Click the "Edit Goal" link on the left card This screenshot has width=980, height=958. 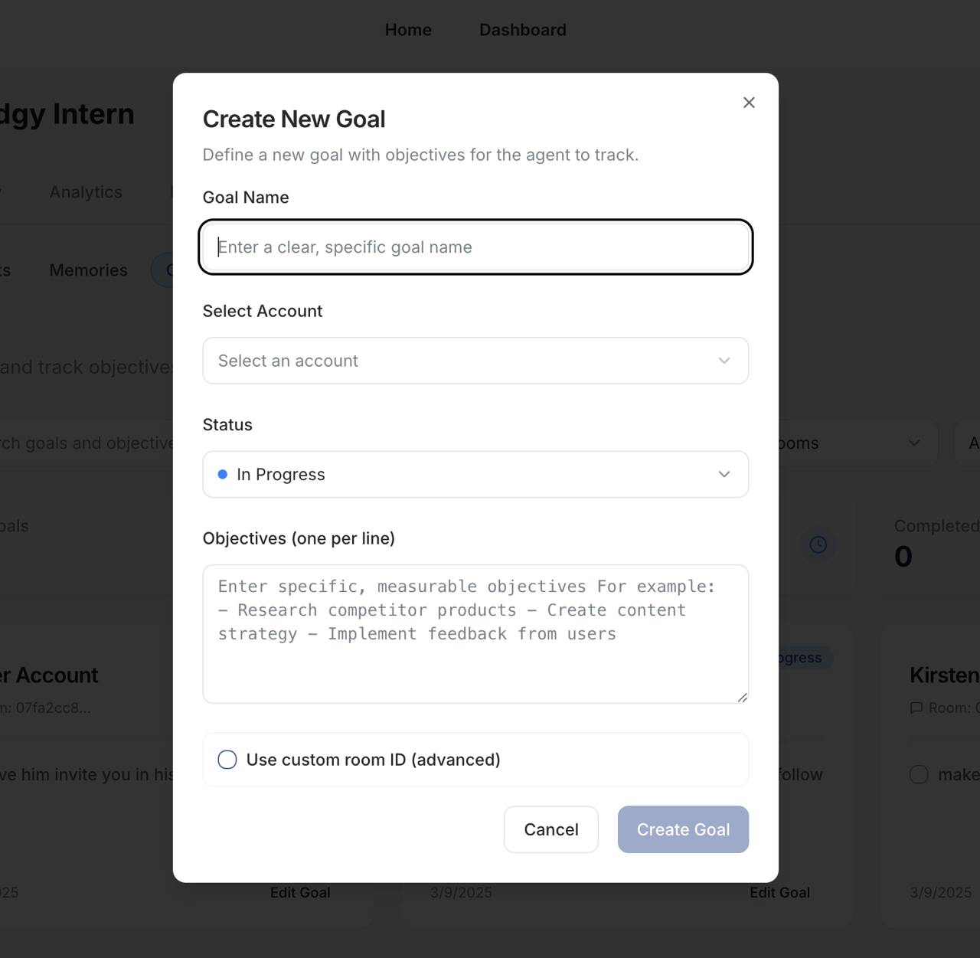(300, 892)
